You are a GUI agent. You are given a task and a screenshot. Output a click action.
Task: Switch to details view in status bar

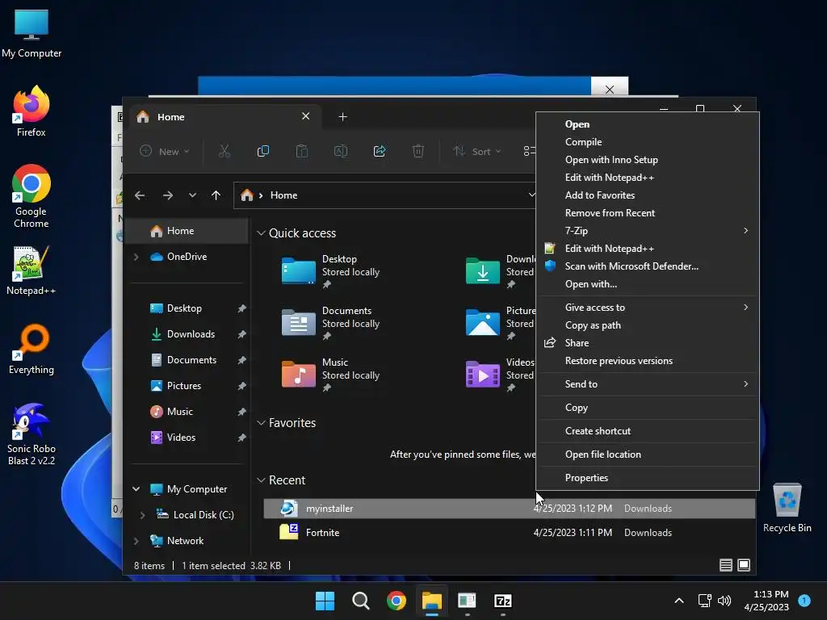pyautogui.click(x=726, y=565)
